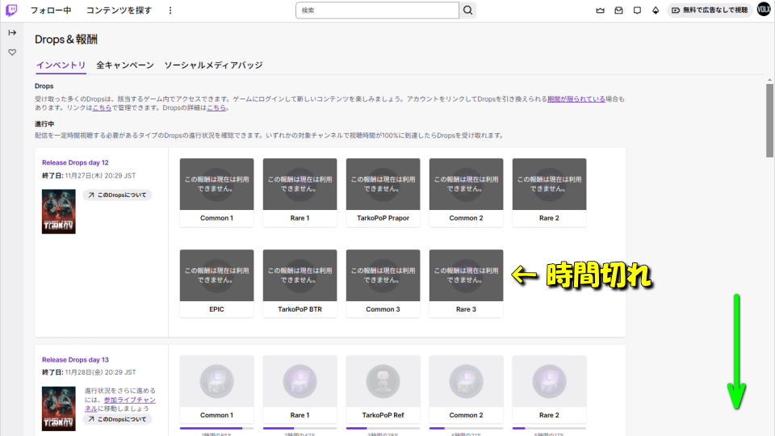Select the インベントリ tab

click(61, 65)
